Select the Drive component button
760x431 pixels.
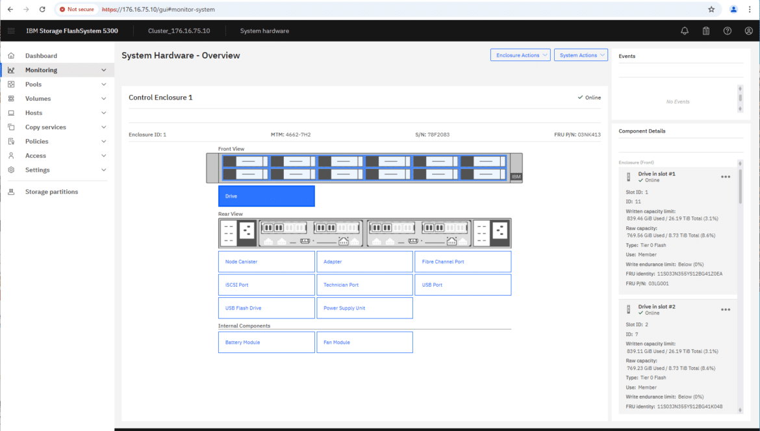pos(266,196)
